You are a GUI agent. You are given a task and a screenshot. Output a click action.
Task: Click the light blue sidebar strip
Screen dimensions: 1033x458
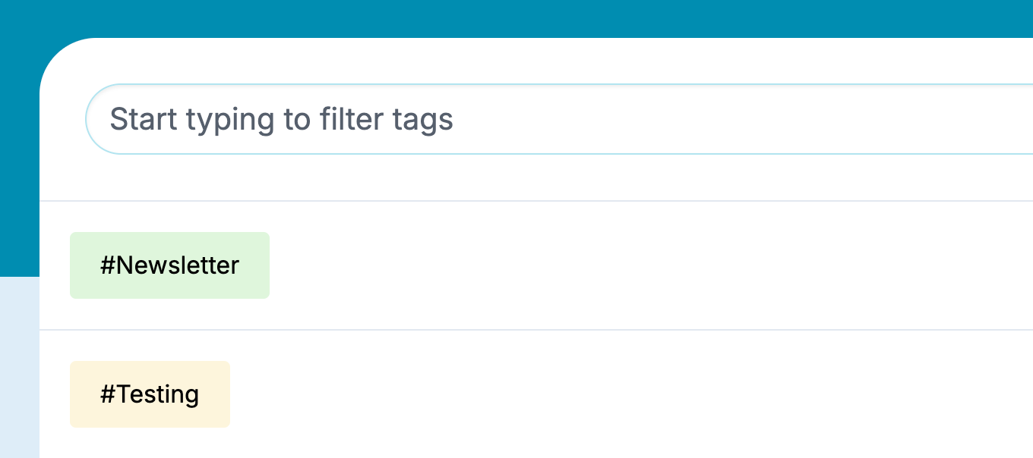[19, 364]
